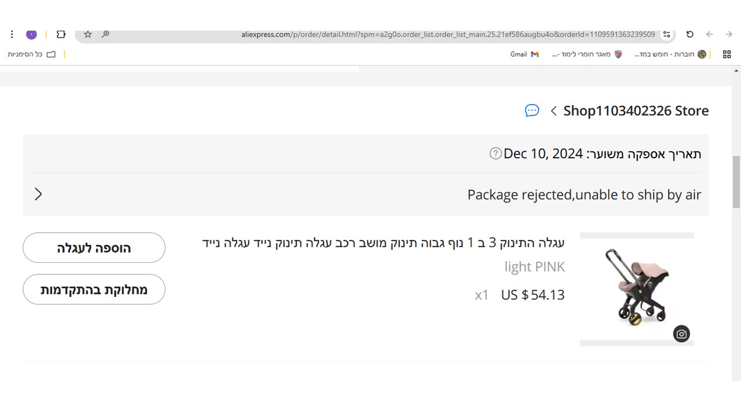
Task: Click the camera image-search icon on product photo
Action: click(x=681, y=334)
